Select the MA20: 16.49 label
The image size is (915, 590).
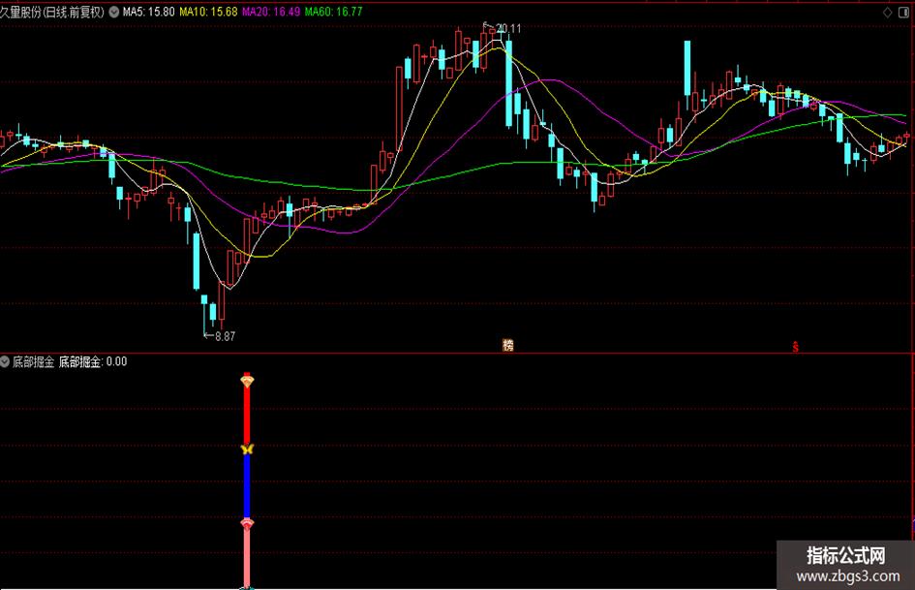pyautogui.click(x=271, y=12)
